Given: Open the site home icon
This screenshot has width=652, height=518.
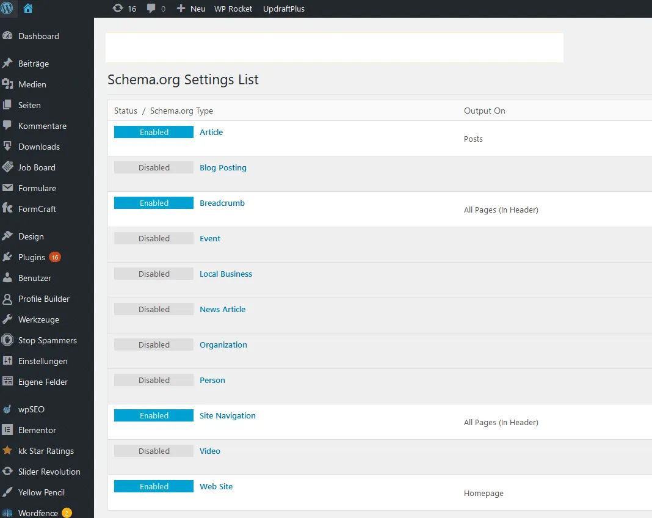Looking at the screenshot, I should 28,9.
